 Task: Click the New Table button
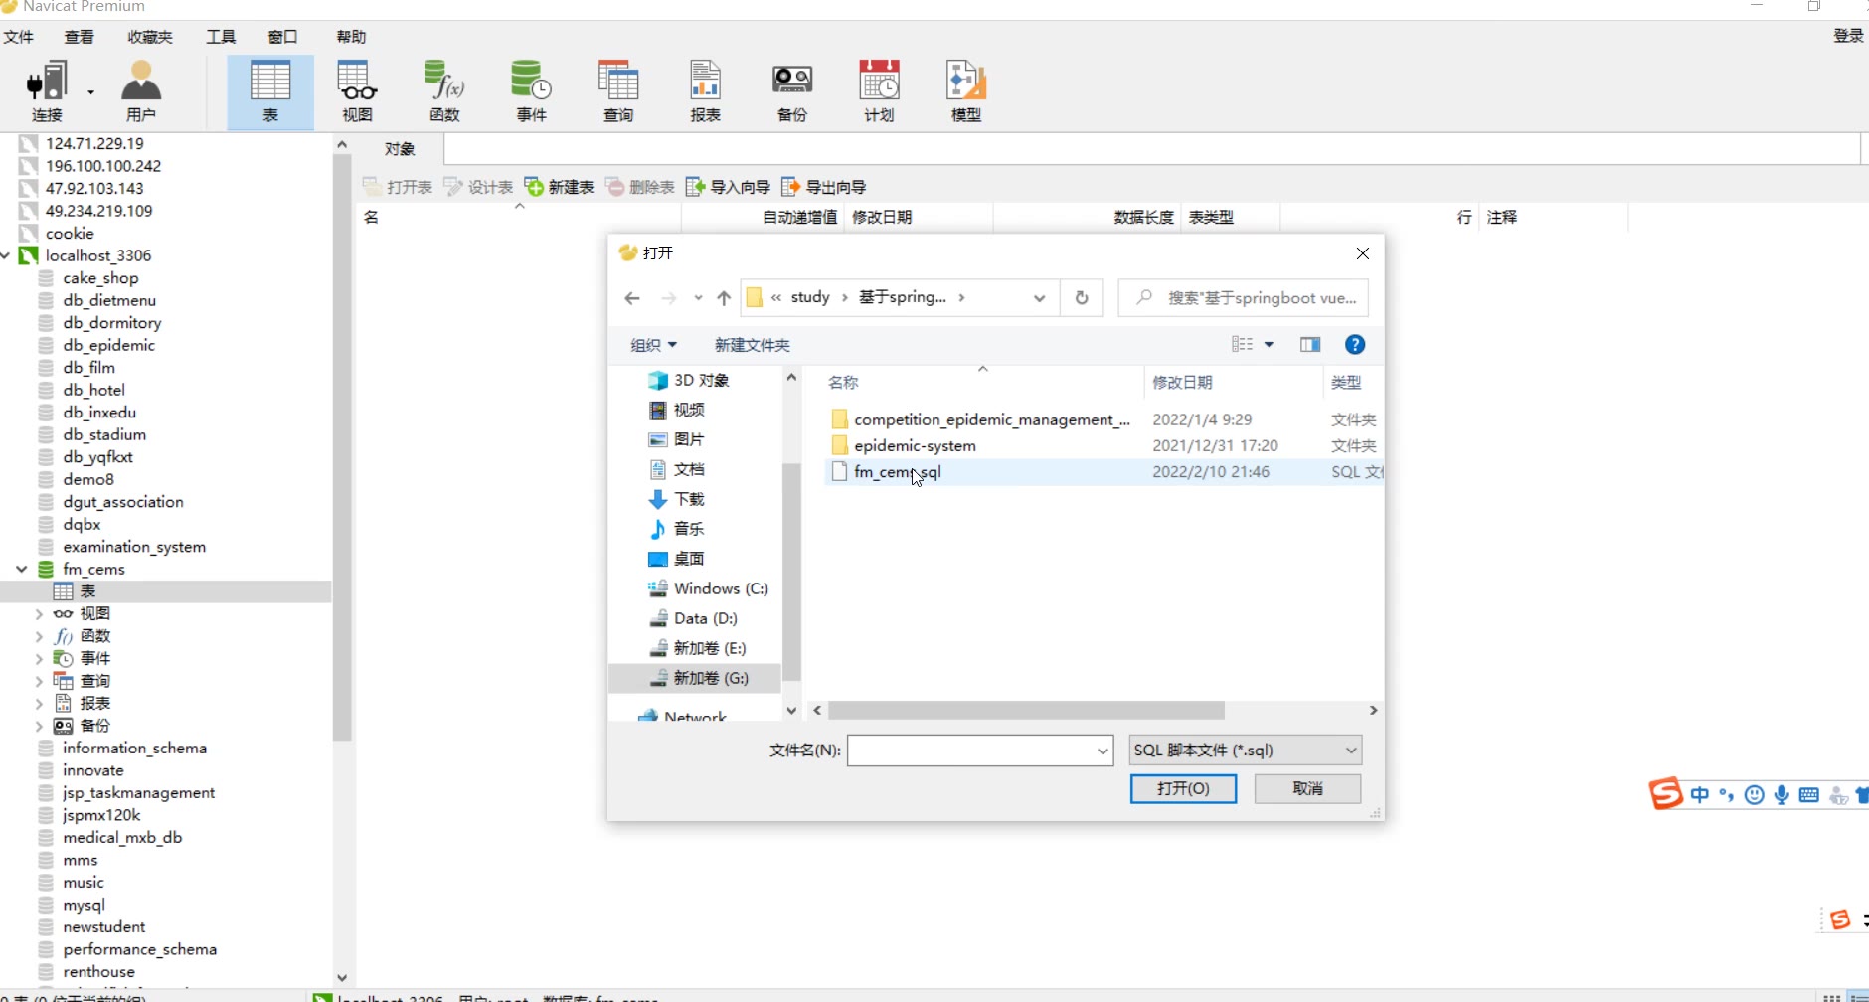point(559,187)
